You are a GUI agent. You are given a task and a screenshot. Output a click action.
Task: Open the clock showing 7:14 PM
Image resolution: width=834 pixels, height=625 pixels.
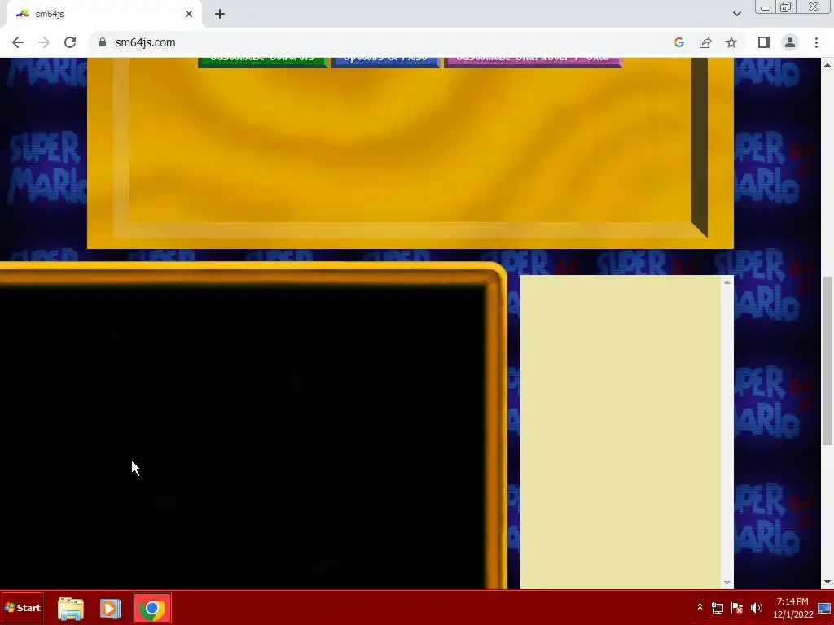point(792,608)
